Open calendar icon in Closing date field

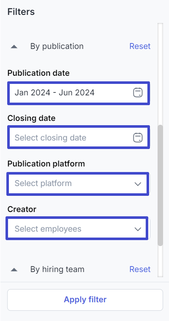pos(138,138)
